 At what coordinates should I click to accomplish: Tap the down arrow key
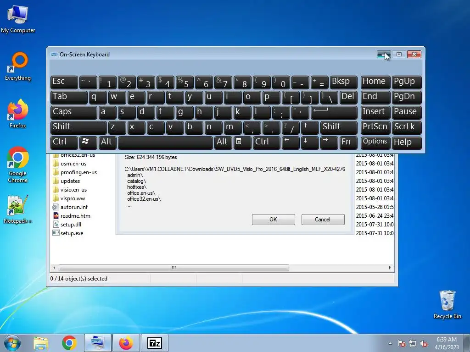tap(310, 143)
